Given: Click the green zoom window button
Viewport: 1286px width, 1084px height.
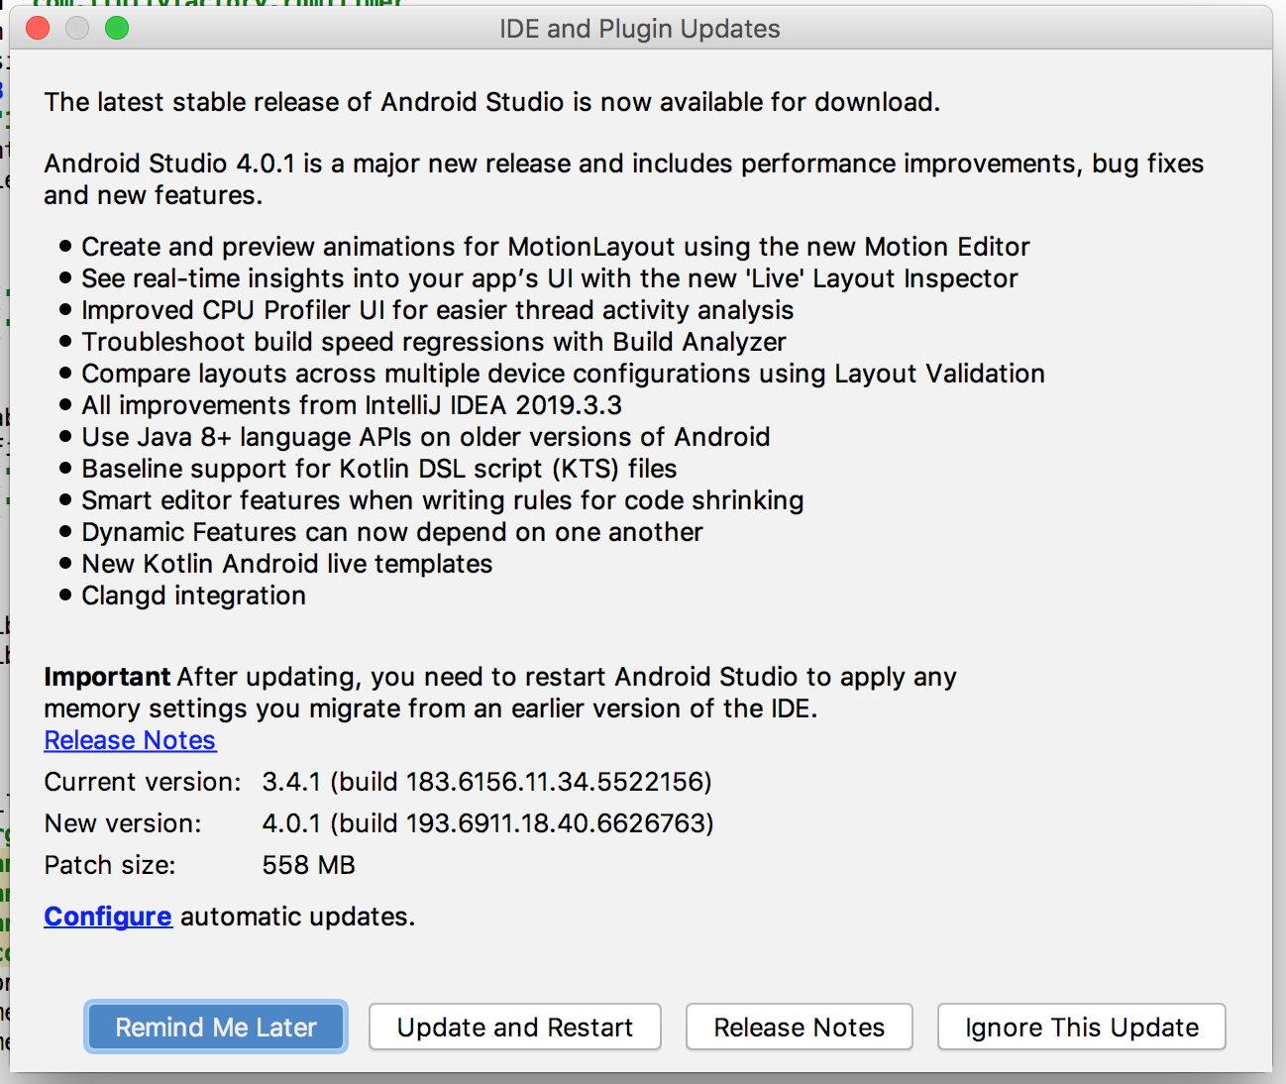Looking at the screenshot, I should coord(117,28).
